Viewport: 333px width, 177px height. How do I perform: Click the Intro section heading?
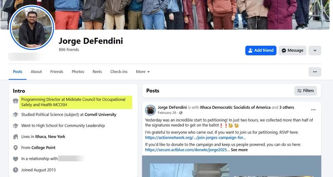(19, 91)
